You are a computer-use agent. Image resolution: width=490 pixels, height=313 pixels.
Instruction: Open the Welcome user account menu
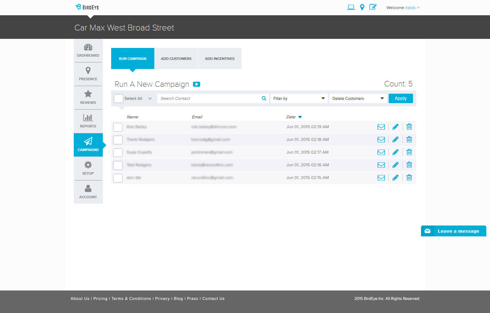click(x=402, y=7)
